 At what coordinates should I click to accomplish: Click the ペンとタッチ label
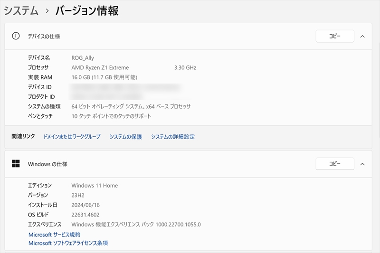pyautogui.click(x=40, y=116)
